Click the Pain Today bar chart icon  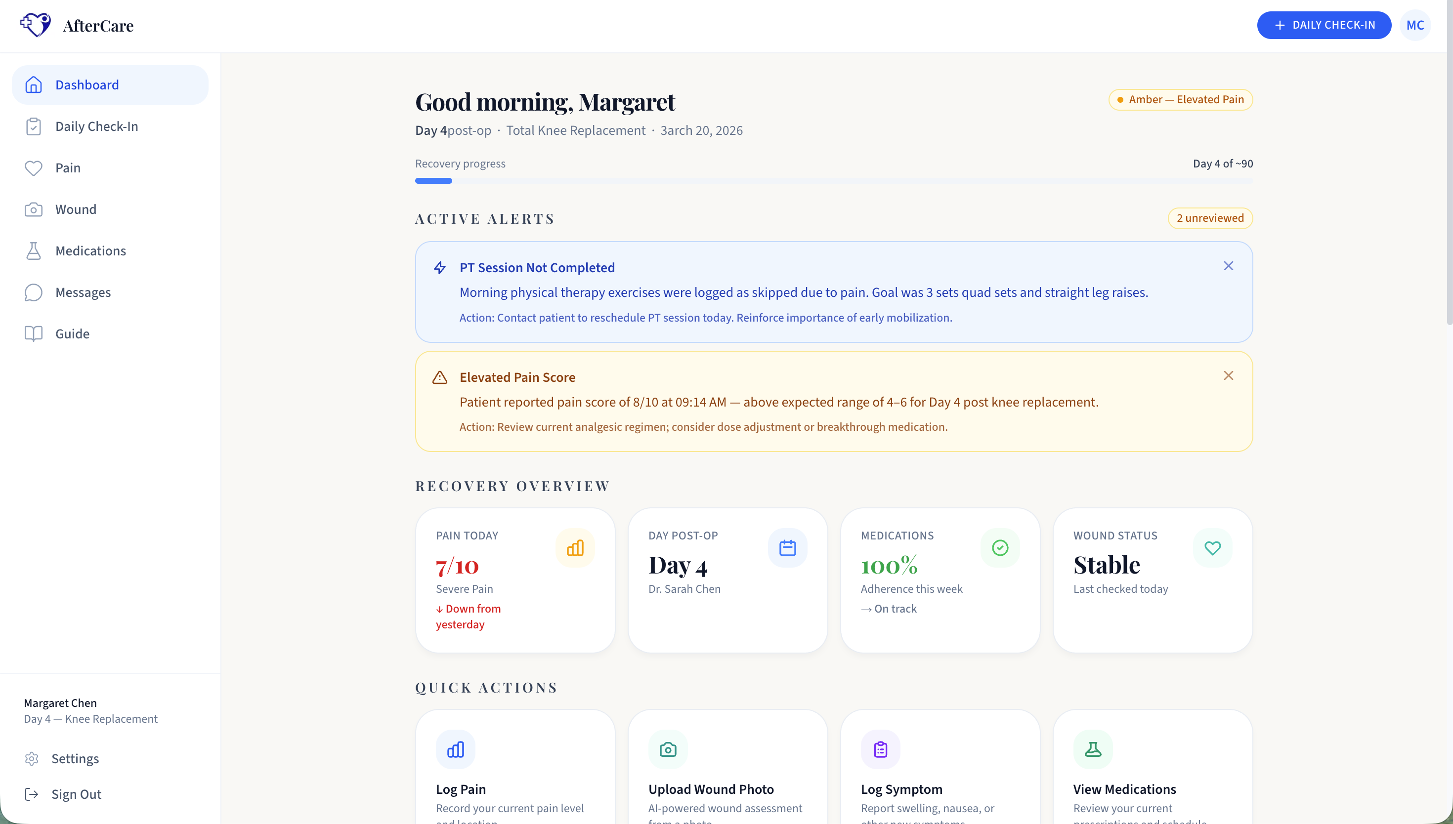click(x=574, y=548)
